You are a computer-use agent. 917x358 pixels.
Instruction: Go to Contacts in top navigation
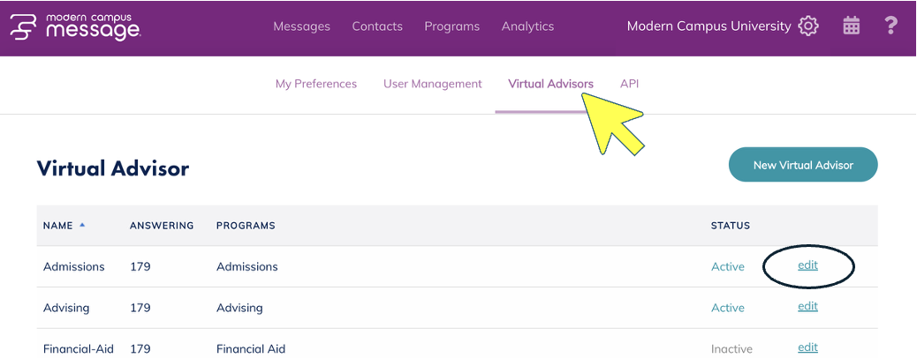pyautogui.click(x=377, y=26)
